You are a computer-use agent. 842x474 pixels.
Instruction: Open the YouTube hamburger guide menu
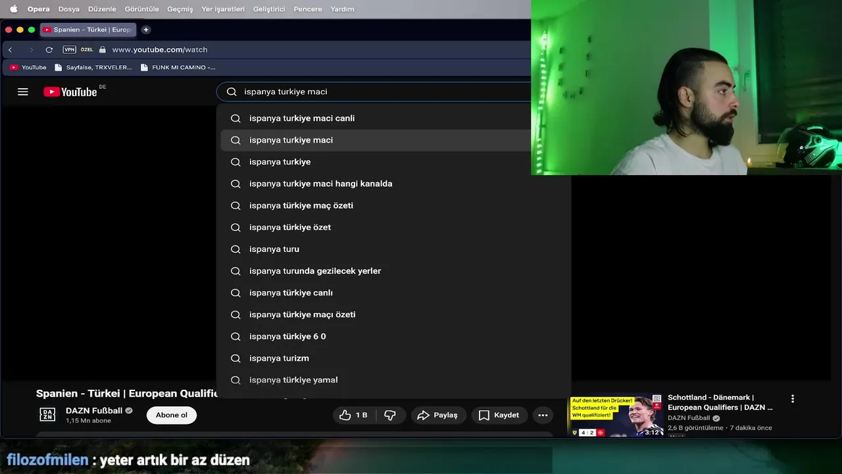23,92
